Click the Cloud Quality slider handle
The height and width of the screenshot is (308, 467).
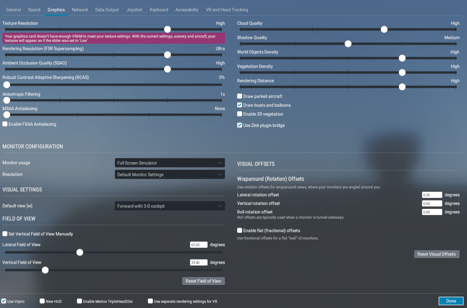point(384,29)
